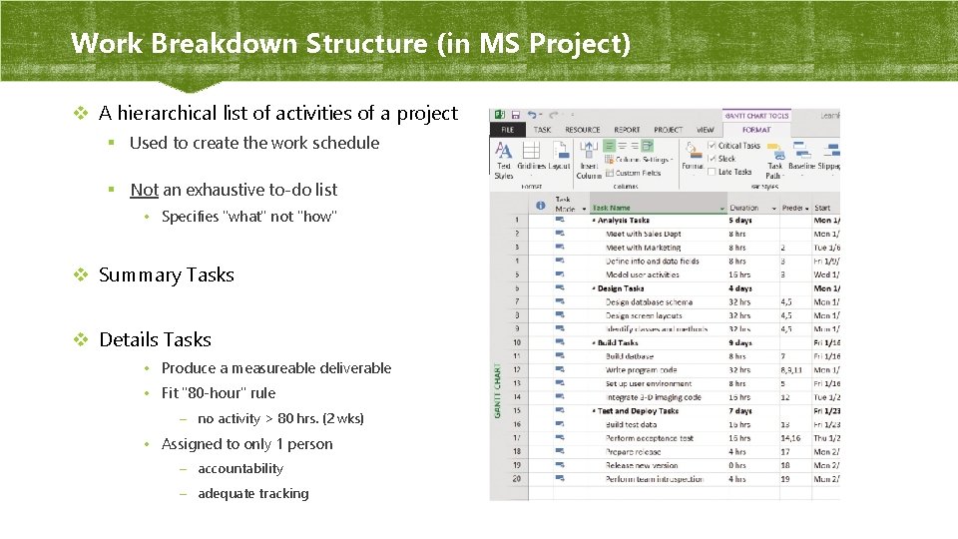The image size is (958, 539).
Task: Select the align right icon
Action: 635,146
